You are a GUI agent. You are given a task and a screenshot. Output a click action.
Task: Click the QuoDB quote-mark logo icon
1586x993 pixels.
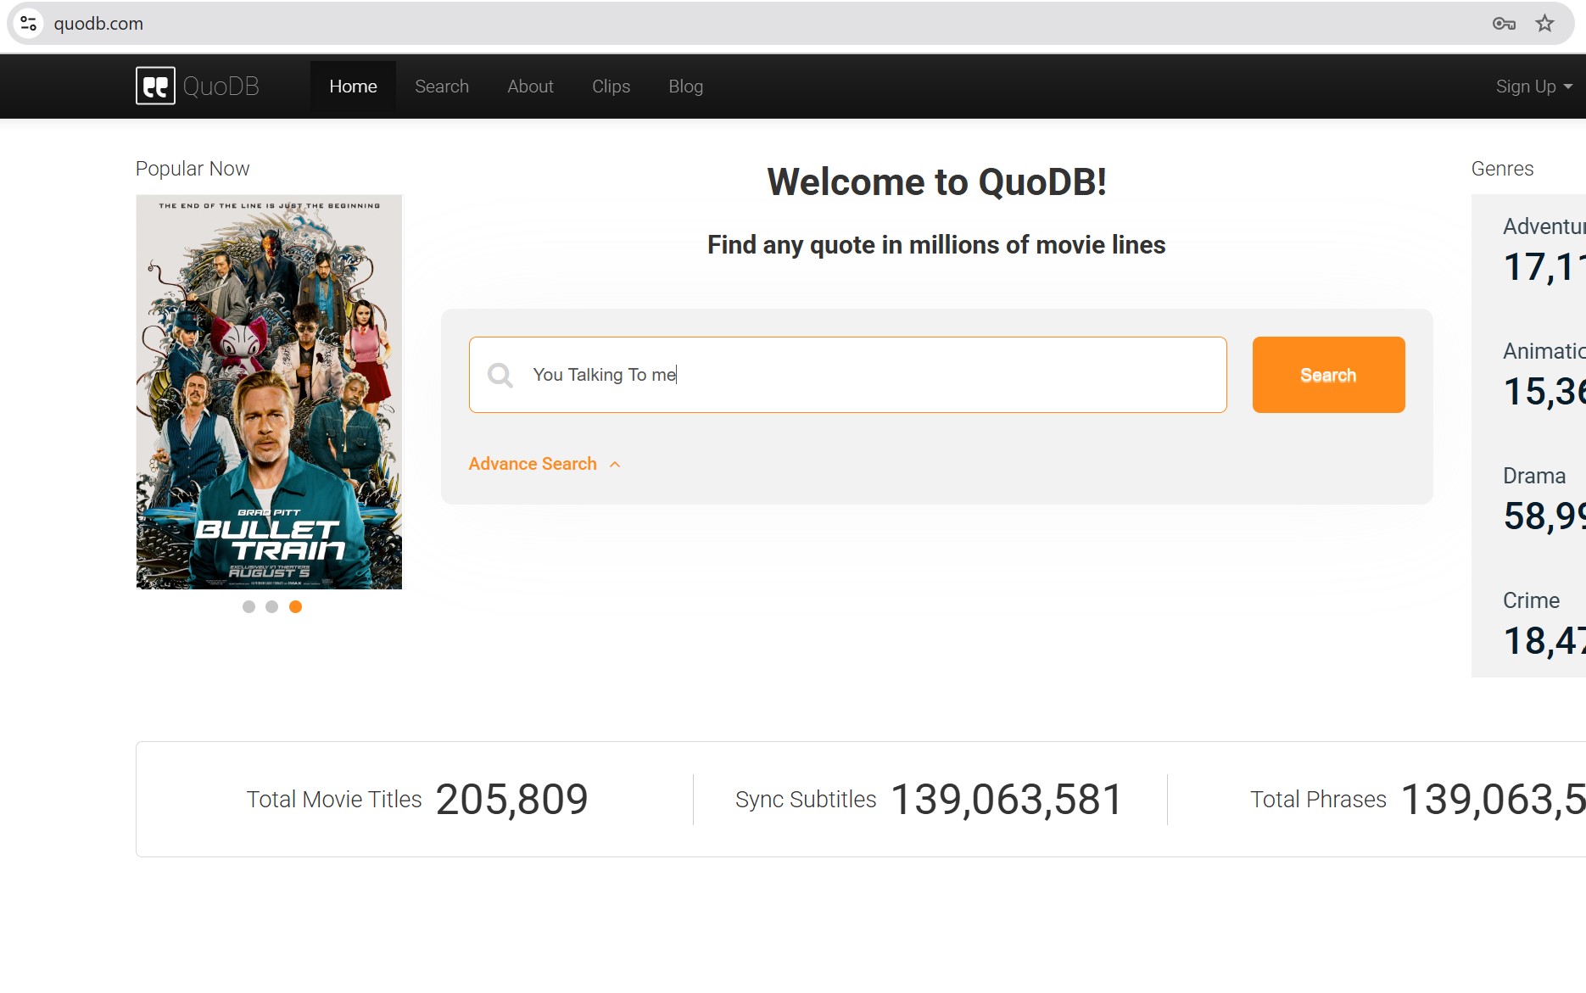[155, 86]
